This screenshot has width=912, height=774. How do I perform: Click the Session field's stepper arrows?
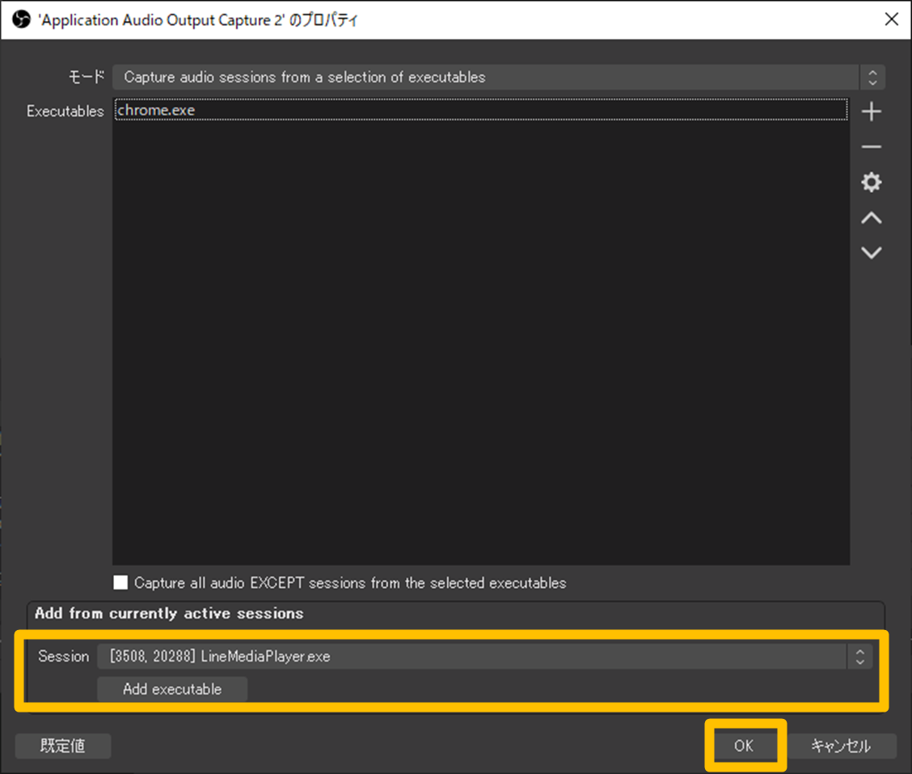(x=860, y=656)
